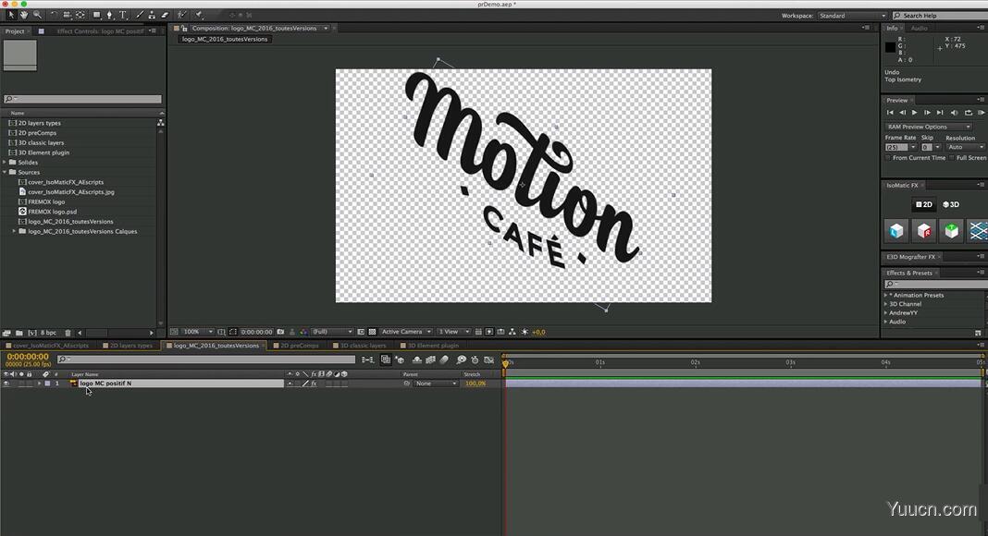Switch IsoMatic FX to 2D mode
Image resolution: width=988 pixels, height=536 pixels.
coord(924,204)
